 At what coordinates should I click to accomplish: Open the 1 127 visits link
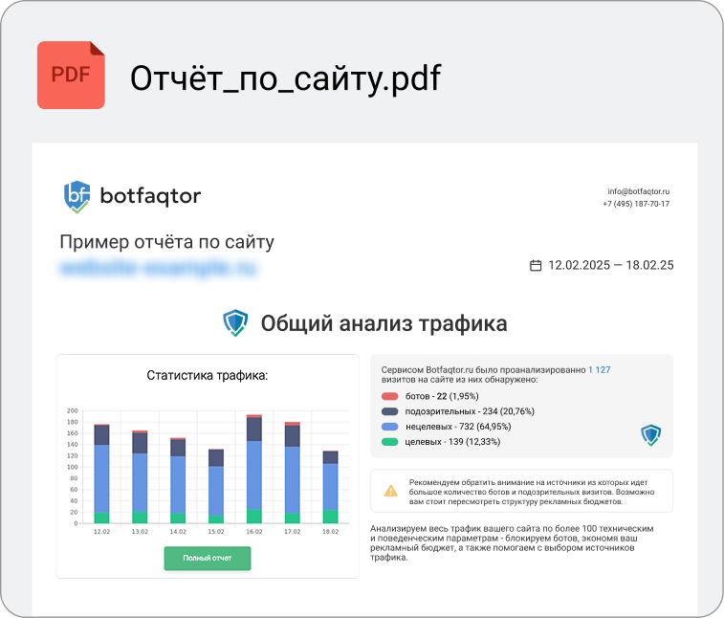pyautogui.click(x=599, y=369)
